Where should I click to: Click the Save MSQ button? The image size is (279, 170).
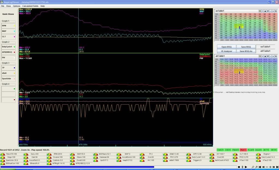pyautogui.click(x=246, y=47)
